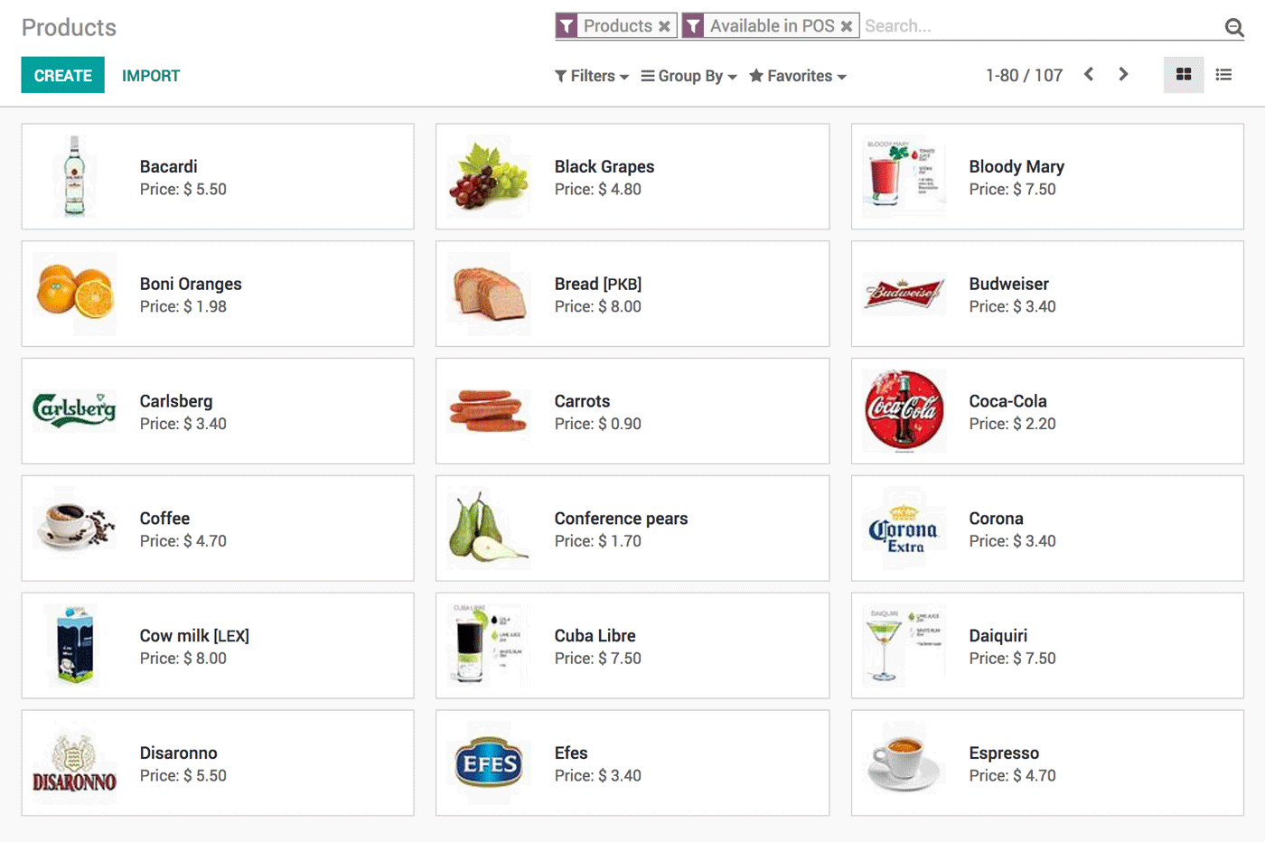Select the Coca-Cola product image
Viewport: 1265px width, 842px height.
pos(904,411)
